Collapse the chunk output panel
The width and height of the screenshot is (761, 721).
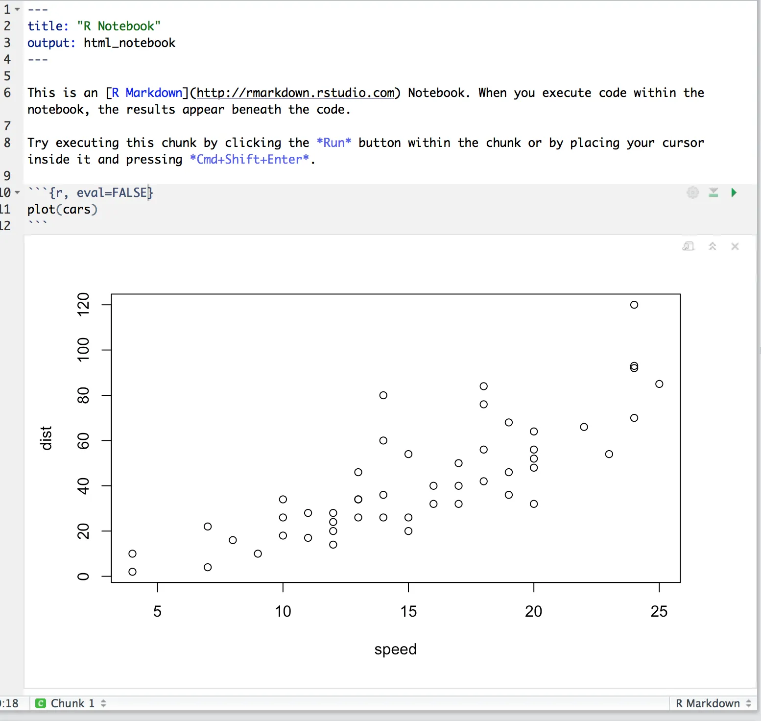713,246
